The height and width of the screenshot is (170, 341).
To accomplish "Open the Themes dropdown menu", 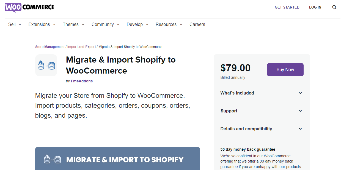I will (74, 24).
